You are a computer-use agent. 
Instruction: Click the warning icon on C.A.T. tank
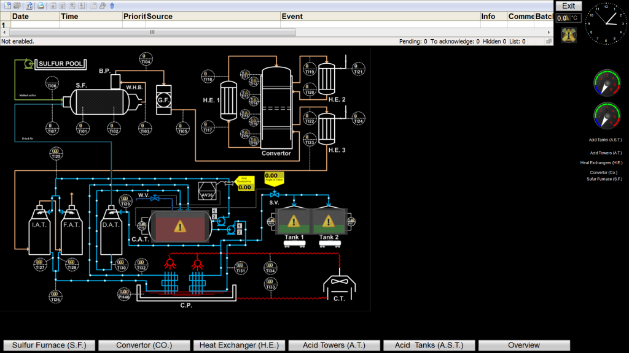tap(180, 227)
